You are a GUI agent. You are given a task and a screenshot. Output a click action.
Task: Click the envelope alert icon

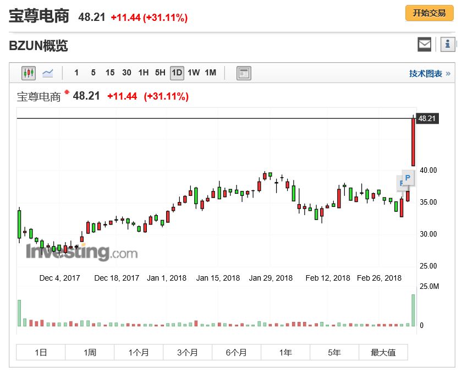pos(425,45)
